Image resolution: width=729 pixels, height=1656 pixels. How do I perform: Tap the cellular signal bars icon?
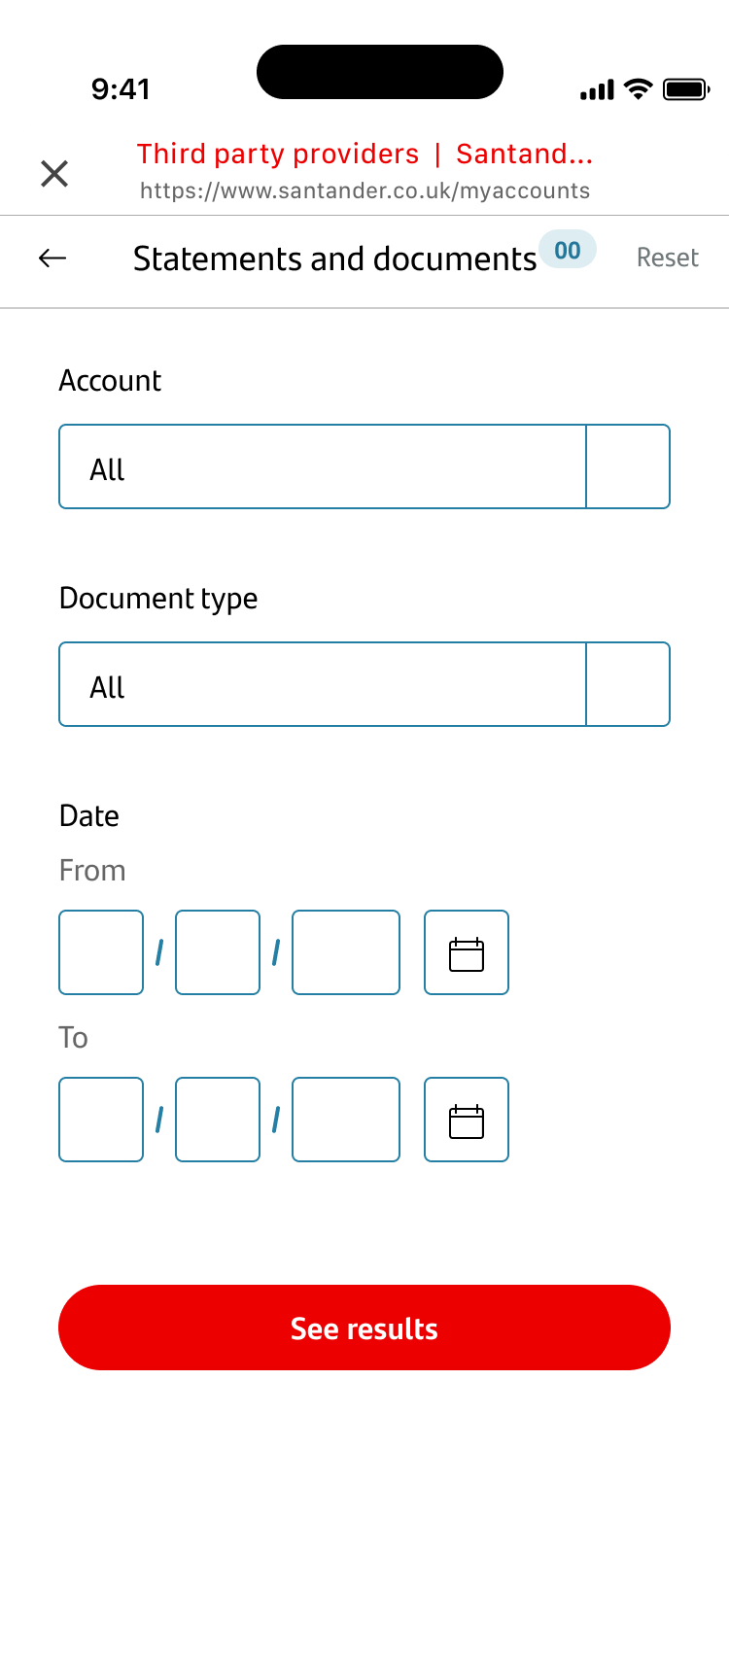click(x=597, y=90)
